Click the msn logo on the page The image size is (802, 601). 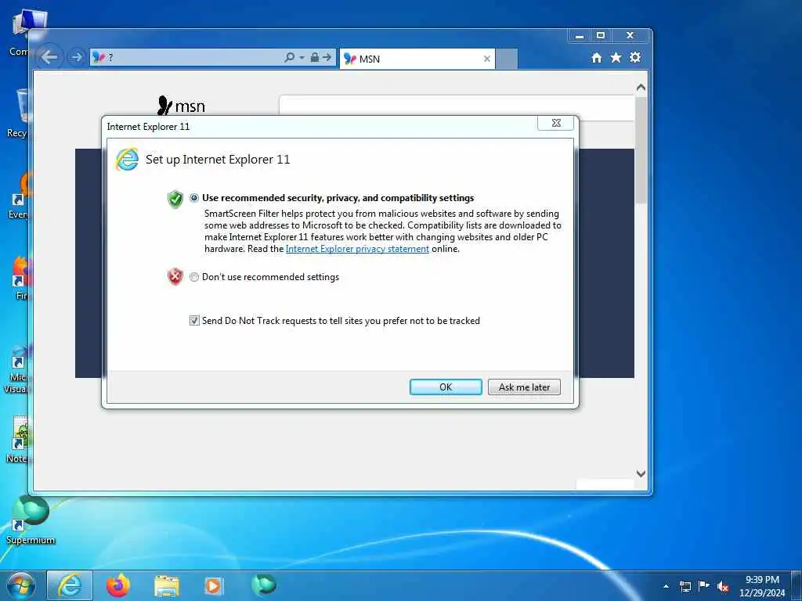coord(181,106)
